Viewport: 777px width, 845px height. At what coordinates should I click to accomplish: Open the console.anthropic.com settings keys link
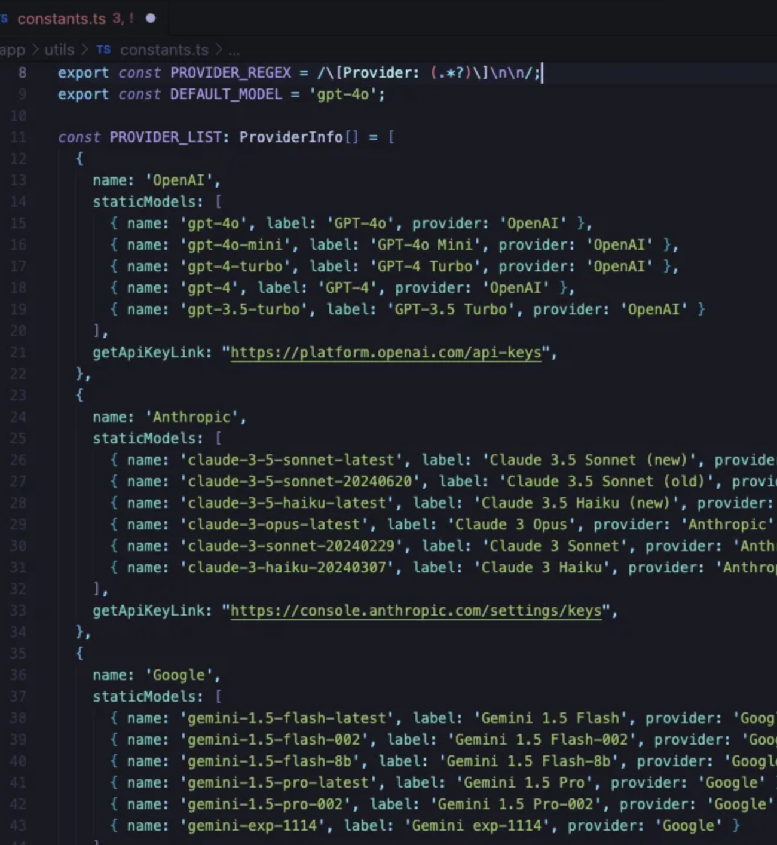(416, 611)
